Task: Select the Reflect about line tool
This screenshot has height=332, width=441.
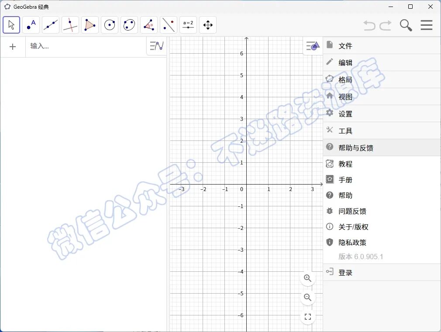Action: tap(169, 25)
